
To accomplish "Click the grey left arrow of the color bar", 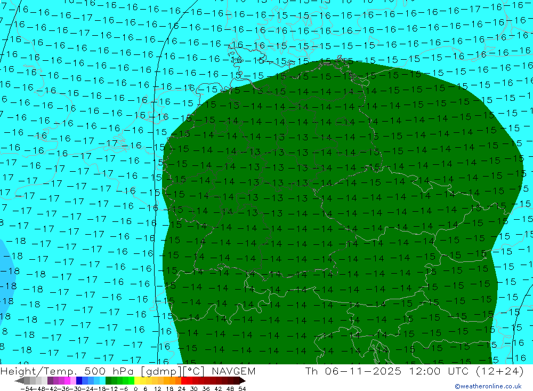I will 19,380.
